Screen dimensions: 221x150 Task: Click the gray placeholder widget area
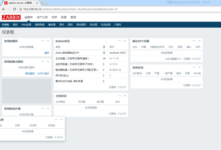(x=27, y=91)
